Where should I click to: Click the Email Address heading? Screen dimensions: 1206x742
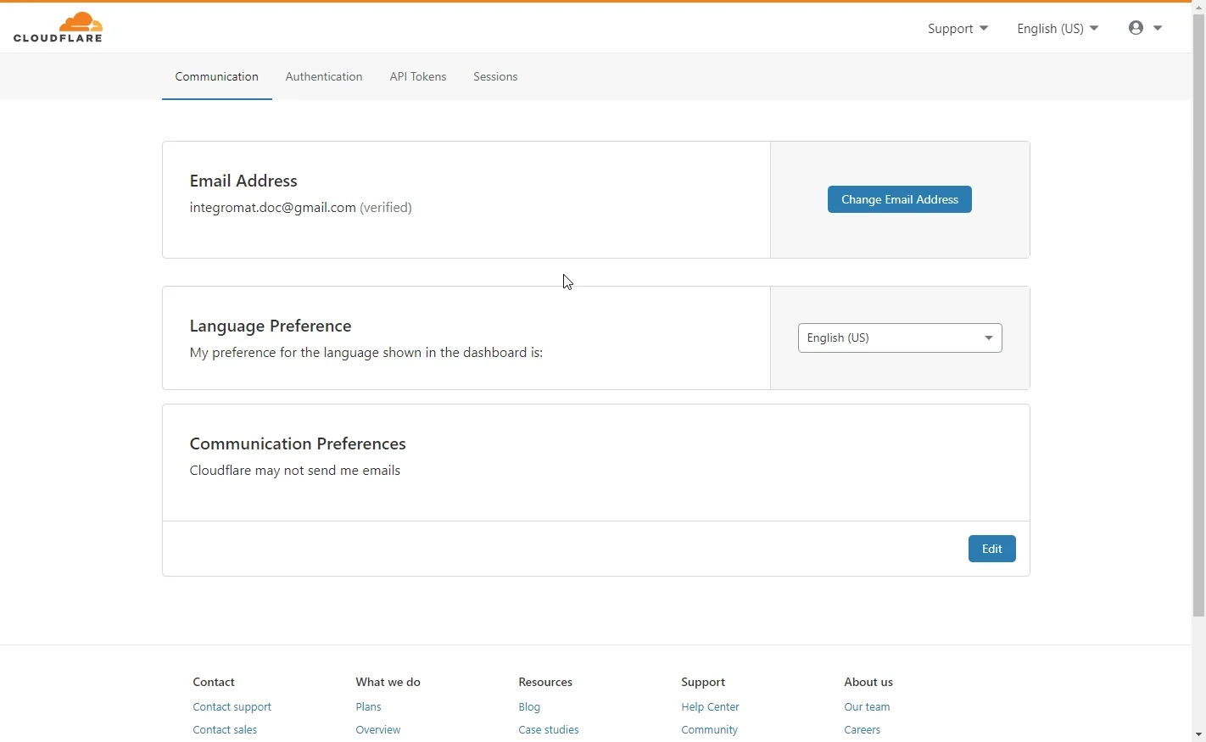[243, 181]
